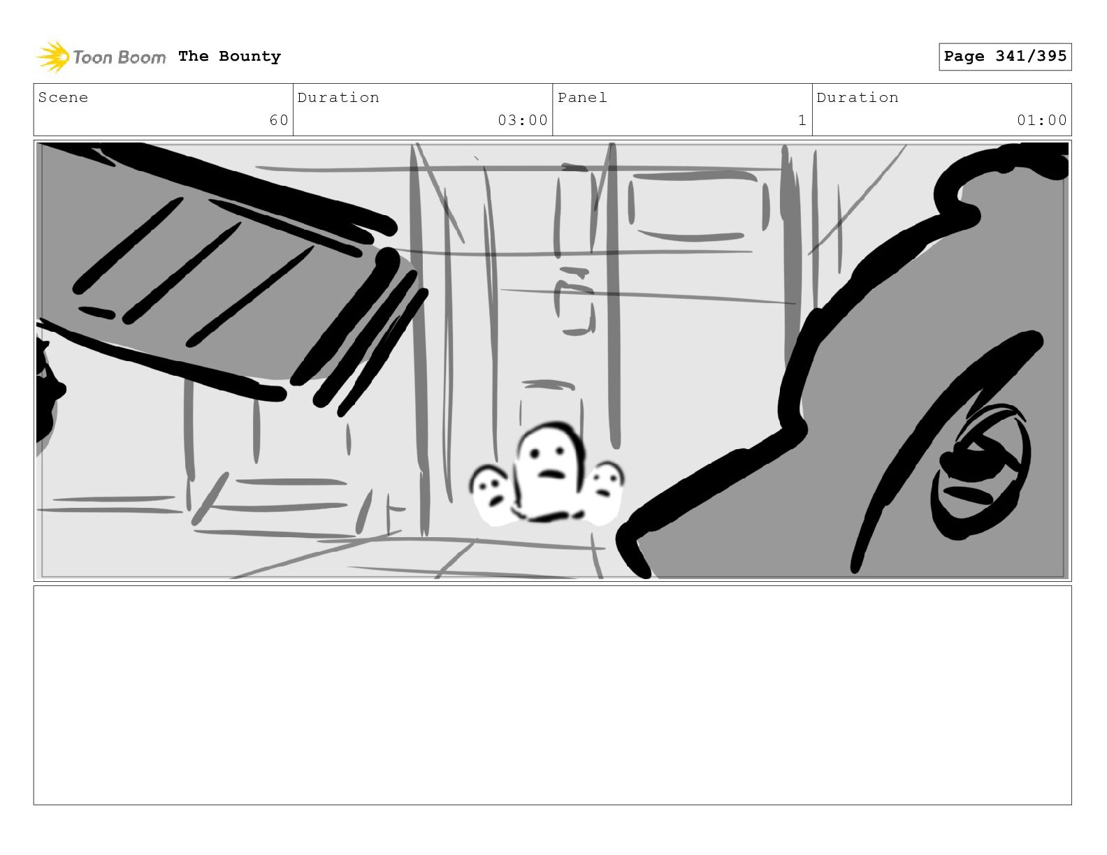Viewport: 1107px width, 855px height.
Task: Click the scene number "60"
Action: coord(279,120)
